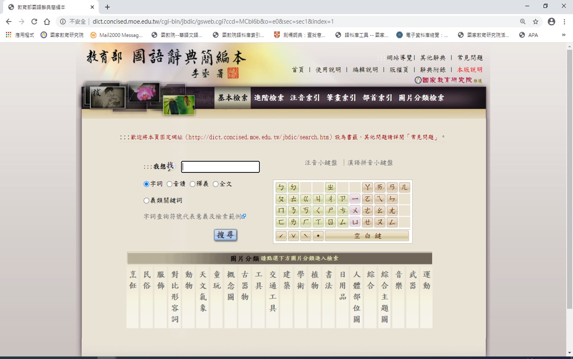Bookmark this page with star icon
Image resolution: width=573 pixels, height=359 pixels.
[x=535, y=22]
